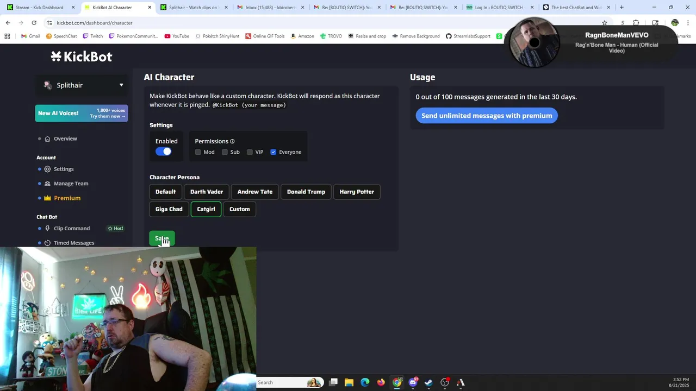Close the KickBot AI Character tab

click(x=148, y=8)
